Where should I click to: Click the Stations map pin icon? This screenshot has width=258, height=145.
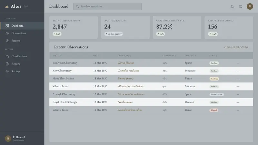[x=7, y=41]
